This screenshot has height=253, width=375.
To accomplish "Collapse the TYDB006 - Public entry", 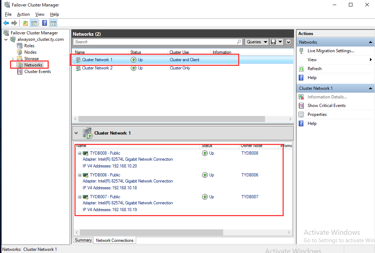I will (80, 175).
